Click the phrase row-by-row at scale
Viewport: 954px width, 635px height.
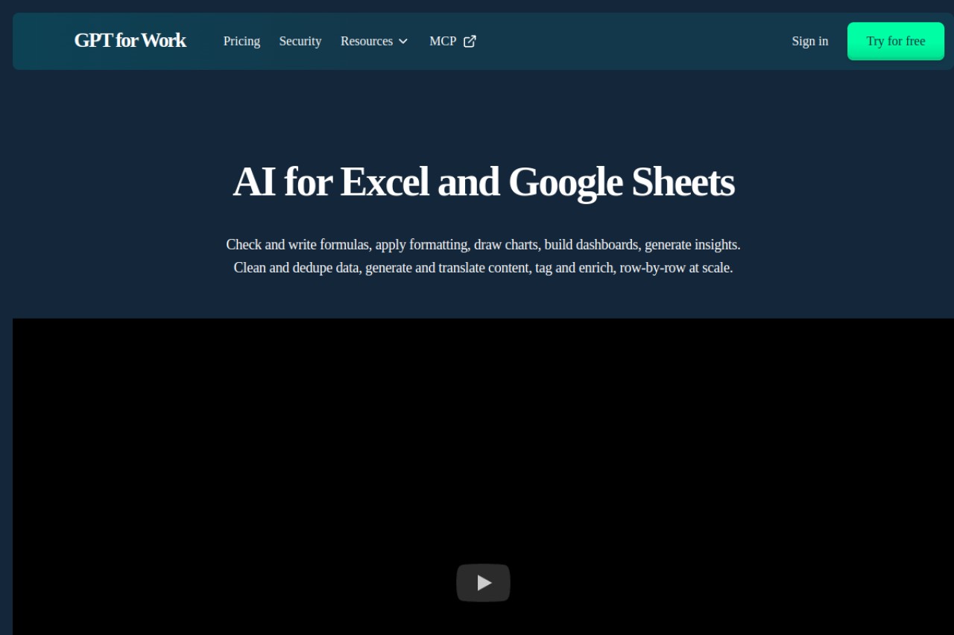pyautogui.click(x=675, y=268)
